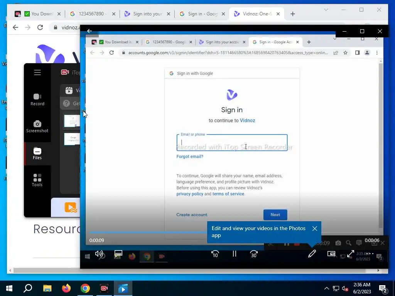
Task: Open the Windows notification center
Action: [383, 288]
